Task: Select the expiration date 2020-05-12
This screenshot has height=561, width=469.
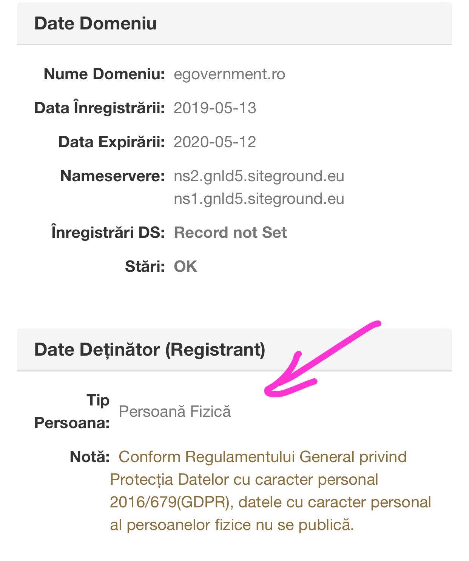Action: [x=215, y=142]
